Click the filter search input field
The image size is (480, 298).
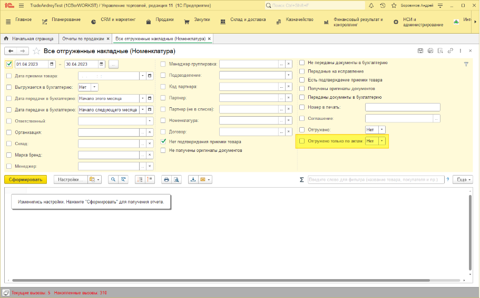(x=375, y=179)
